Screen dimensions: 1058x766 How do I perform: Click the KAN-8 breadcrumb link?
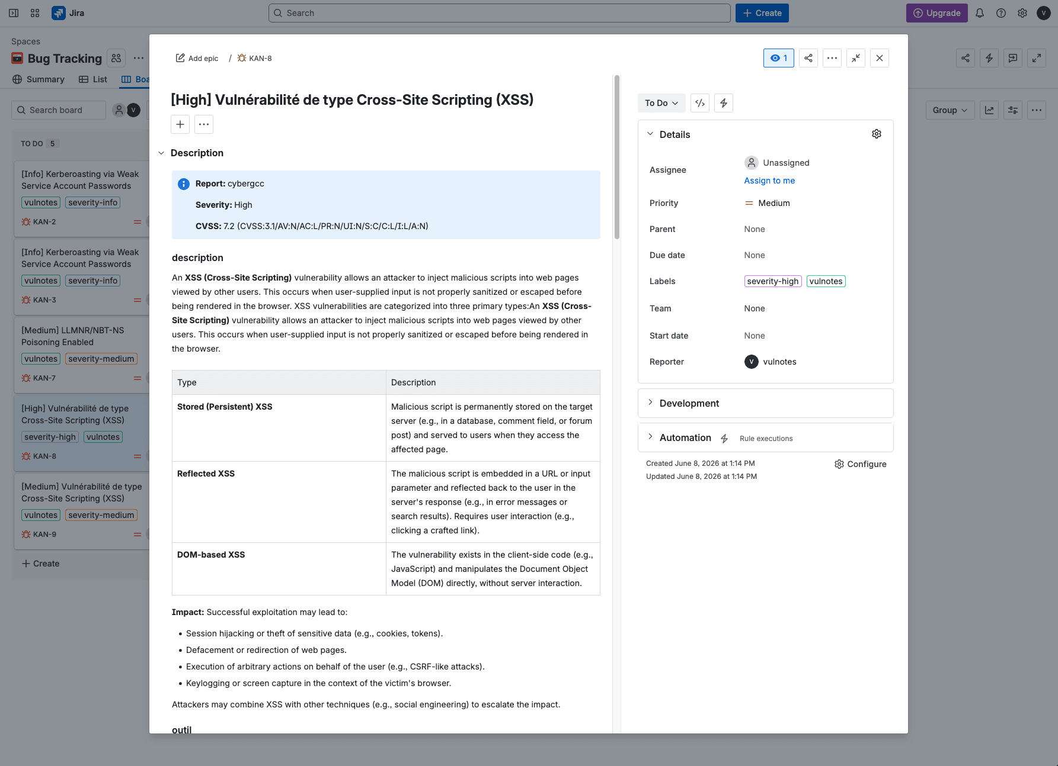[260, 58]
